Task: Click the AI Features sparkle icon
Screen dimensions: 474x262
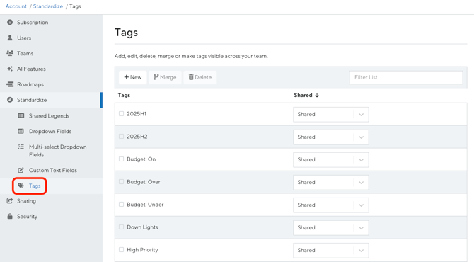Action: 10,69
